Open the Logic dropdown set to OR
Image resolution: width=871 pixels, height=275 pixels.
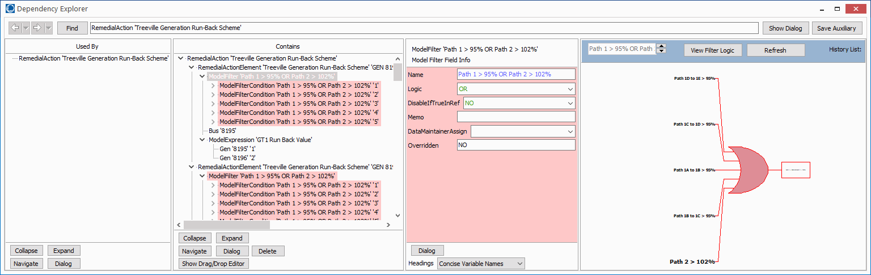[x=570, y=89]
